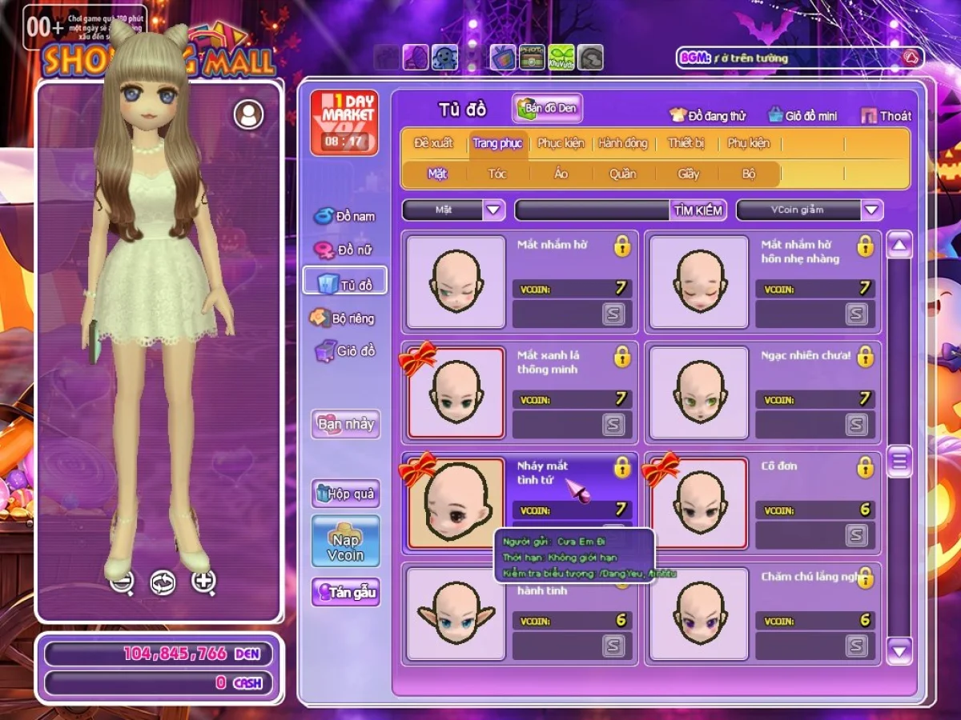Open Đồ đang thử list
Screen dimensions: 961x720
(708, 116)
